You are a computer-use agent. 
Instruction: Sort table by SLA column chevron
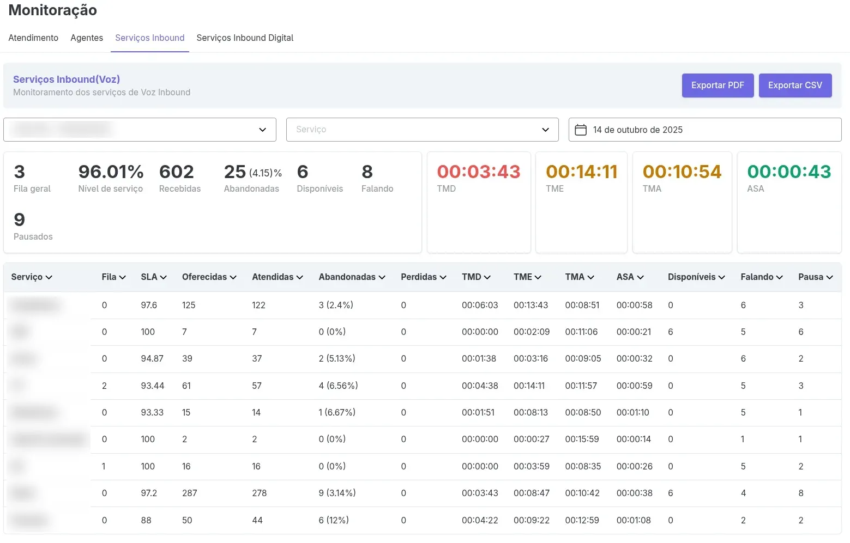164,277
